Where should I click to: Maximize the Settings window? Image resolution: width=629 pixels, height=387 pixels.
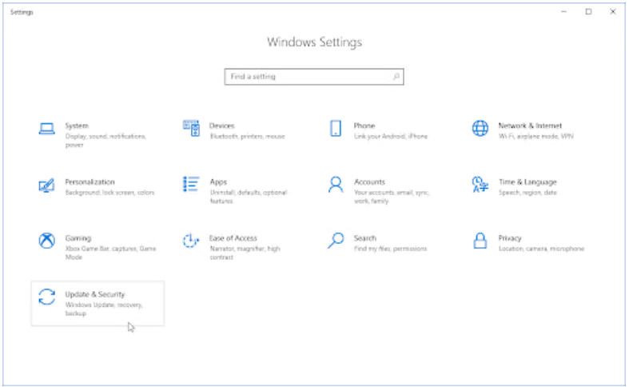pyautogui.click(x=588, y=12)
